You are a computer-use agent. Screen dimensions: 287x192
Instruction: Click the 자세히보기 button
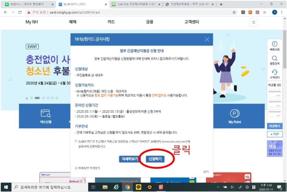point(130,159)
